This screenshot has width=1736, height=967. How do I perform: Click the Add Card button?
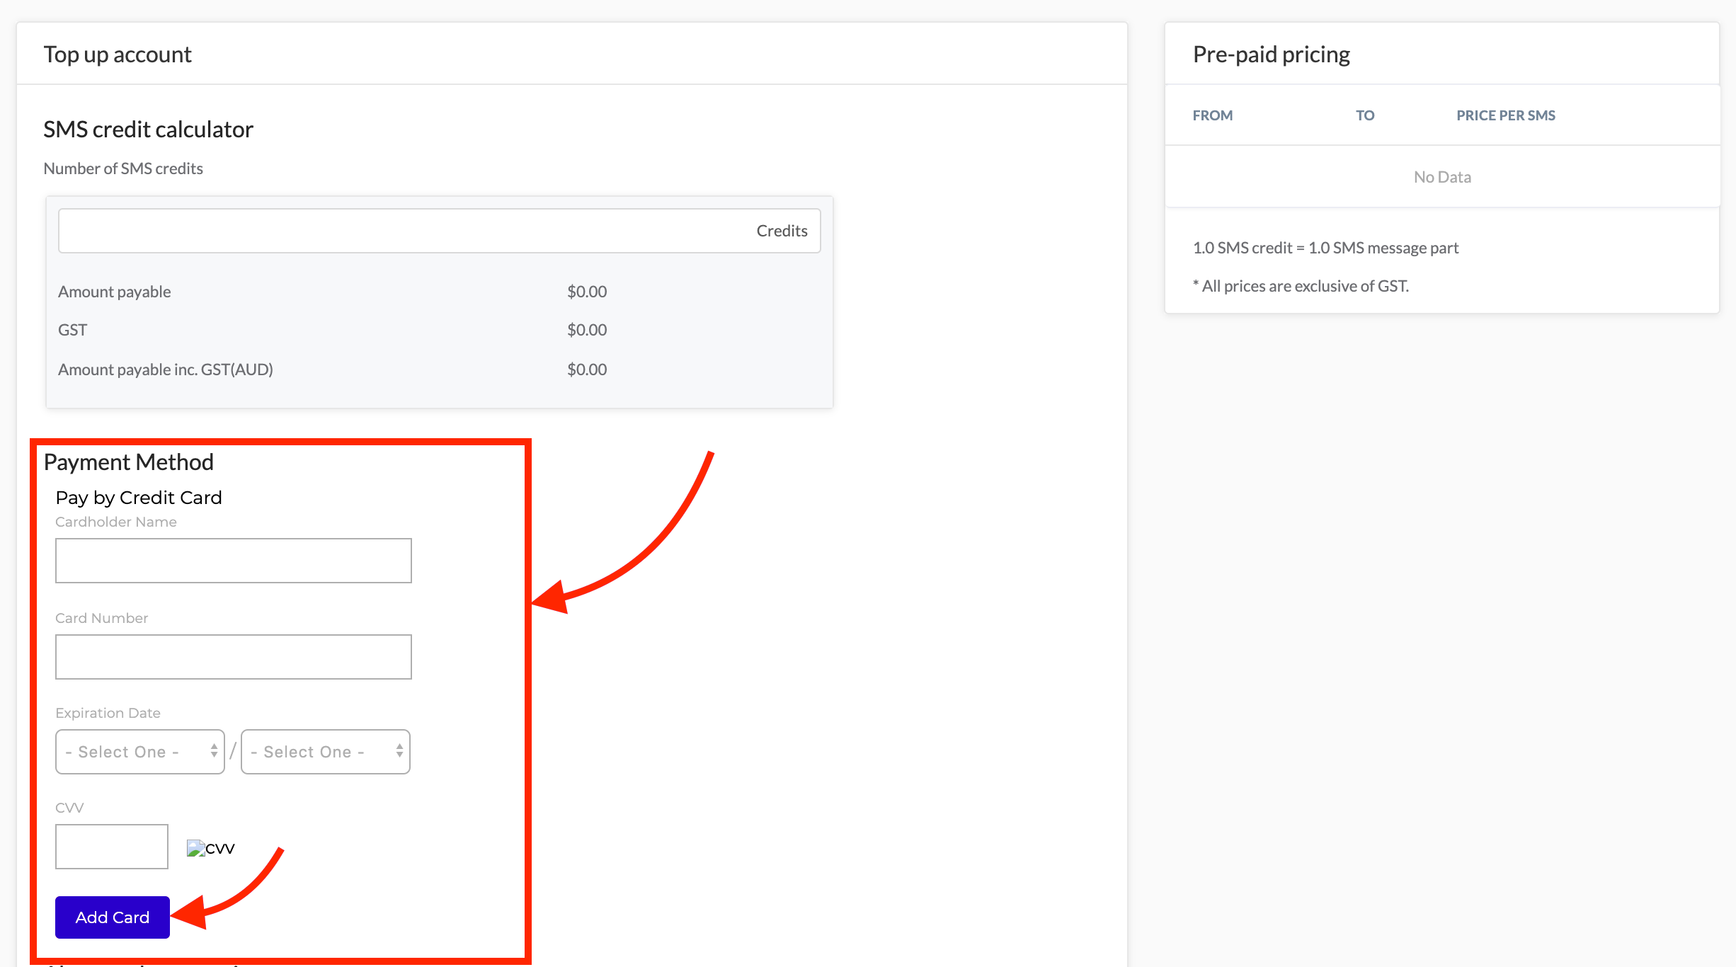point(112,917)
